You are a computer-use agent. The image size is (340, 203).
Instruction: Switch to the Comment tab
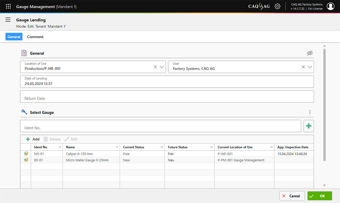click(35, 37)
